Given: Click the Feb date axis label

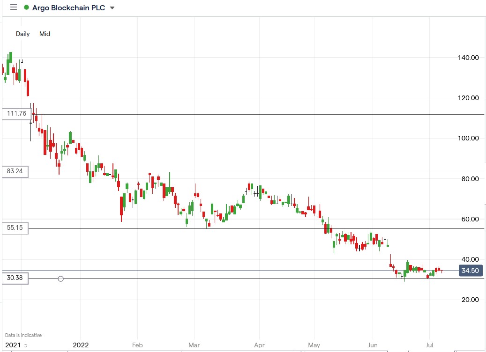Looking at the screenshot, I should 137,345.
